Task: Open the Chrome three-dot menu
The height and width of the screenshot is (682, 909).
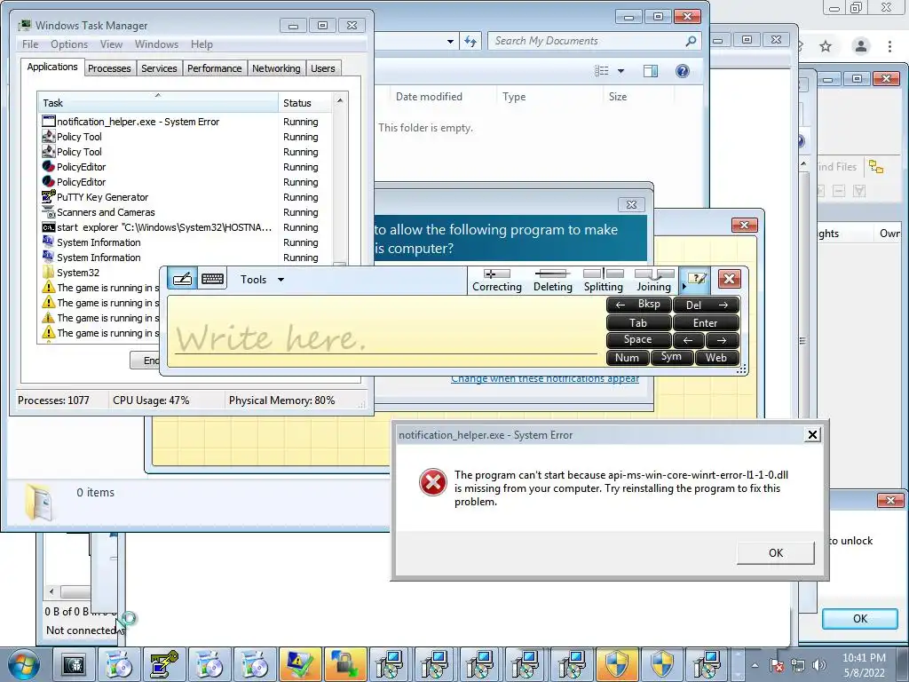Action: click(x=889, y=46)
